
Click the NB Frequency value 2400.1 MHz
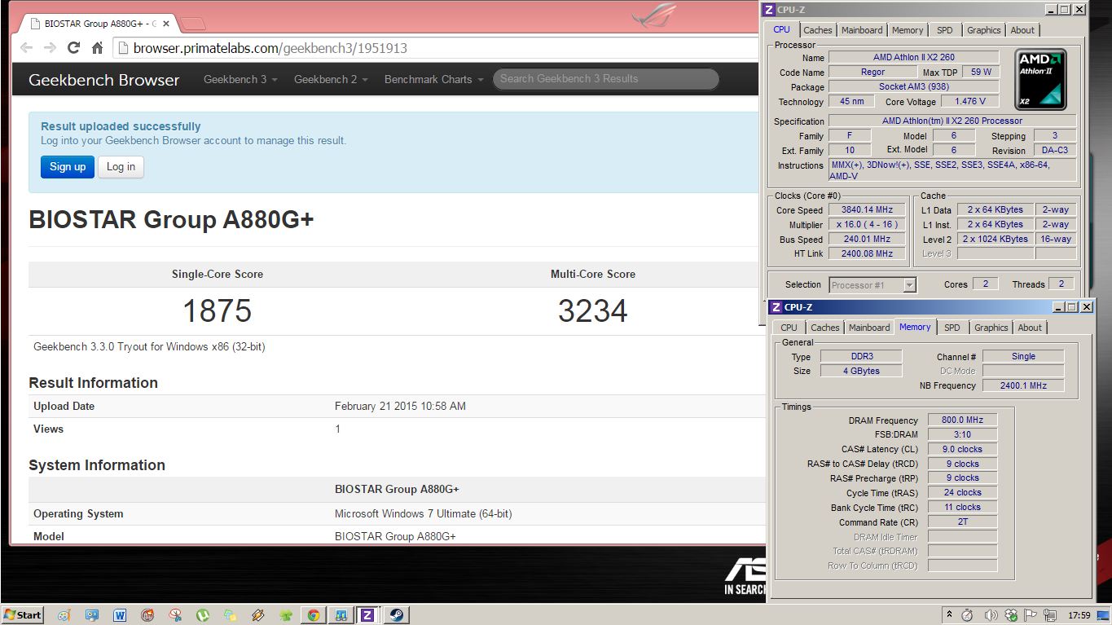1023,385
